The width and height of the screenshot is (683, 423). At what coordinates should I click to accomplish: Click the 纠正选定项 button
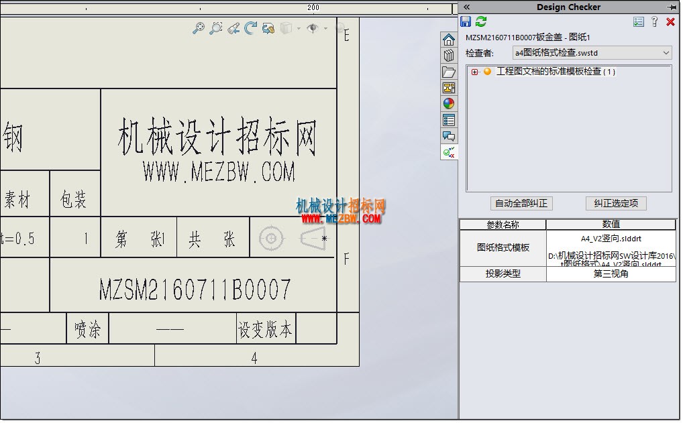point(616,203)
